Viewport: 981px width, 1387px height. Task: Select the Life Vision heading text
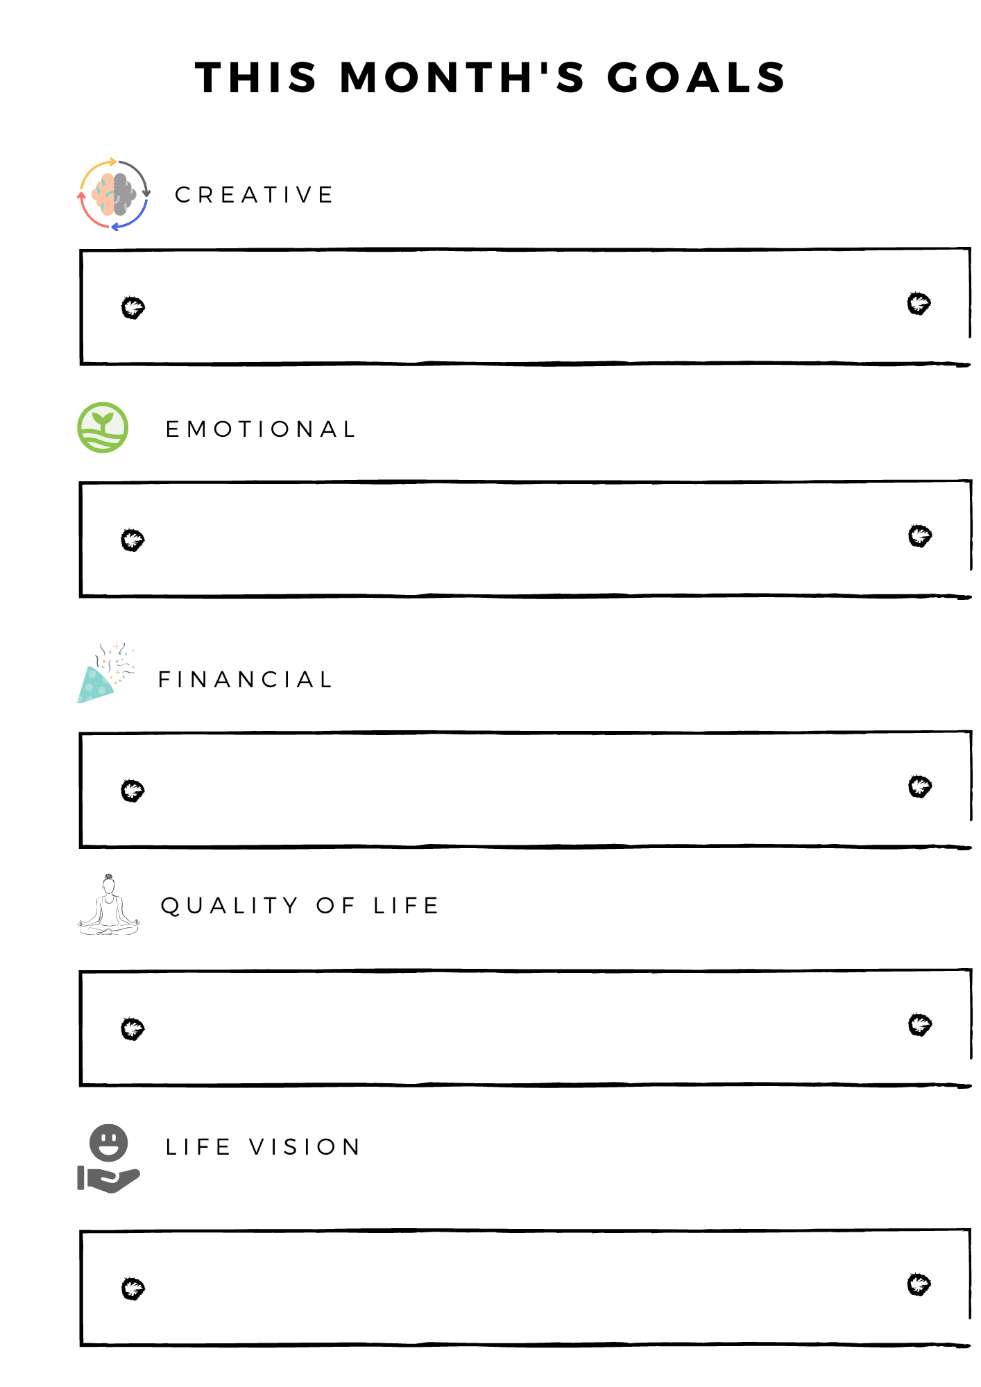tap(263, 1147)
